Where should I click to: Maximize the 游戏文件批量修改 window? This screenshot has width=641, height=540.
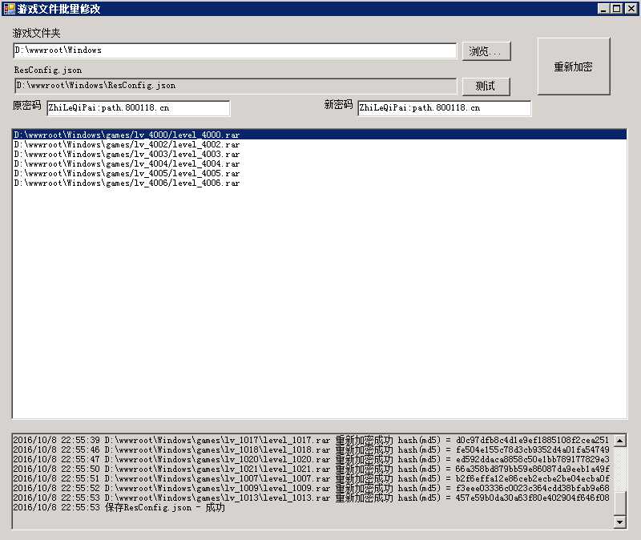[617, 9]
